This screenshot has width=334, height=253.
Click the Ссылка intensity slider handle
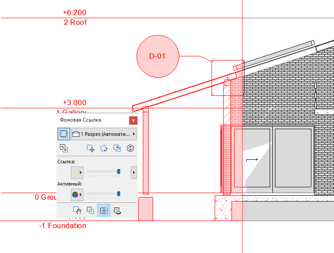pyautogui.click(x=118, y=172)
